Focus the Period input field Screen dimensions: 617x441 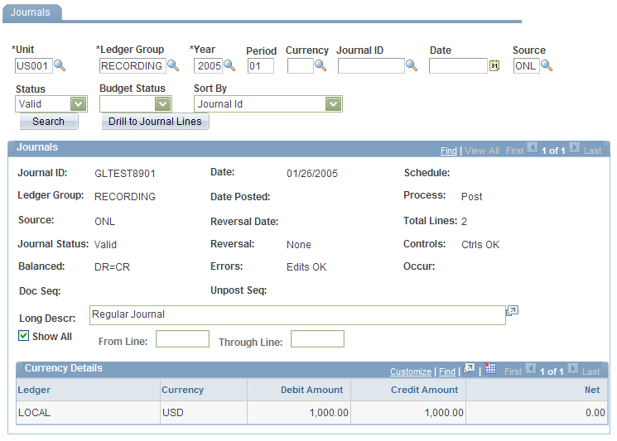[x=261, y=65]
